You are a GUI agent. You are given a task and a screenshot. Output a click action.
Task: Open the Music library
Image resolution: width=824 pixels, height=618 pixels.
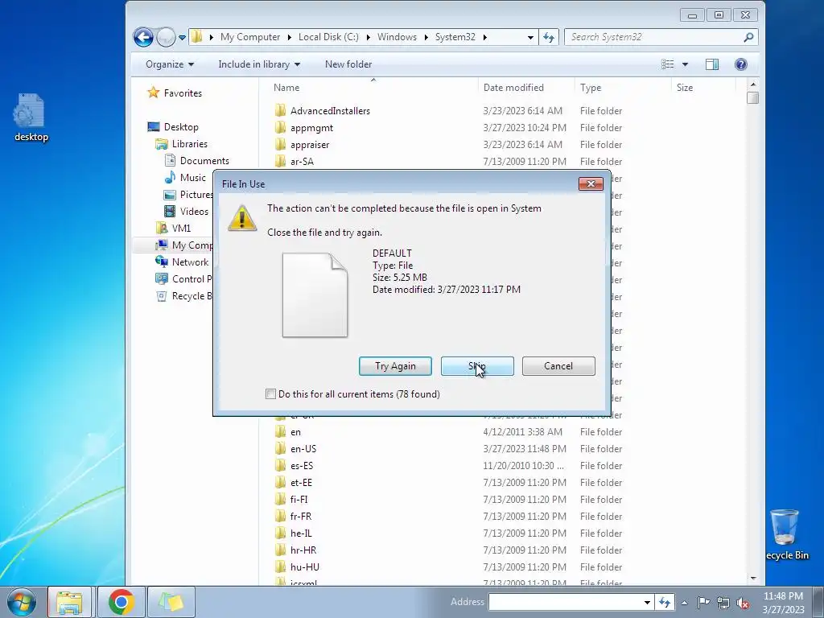coord(185,178)
